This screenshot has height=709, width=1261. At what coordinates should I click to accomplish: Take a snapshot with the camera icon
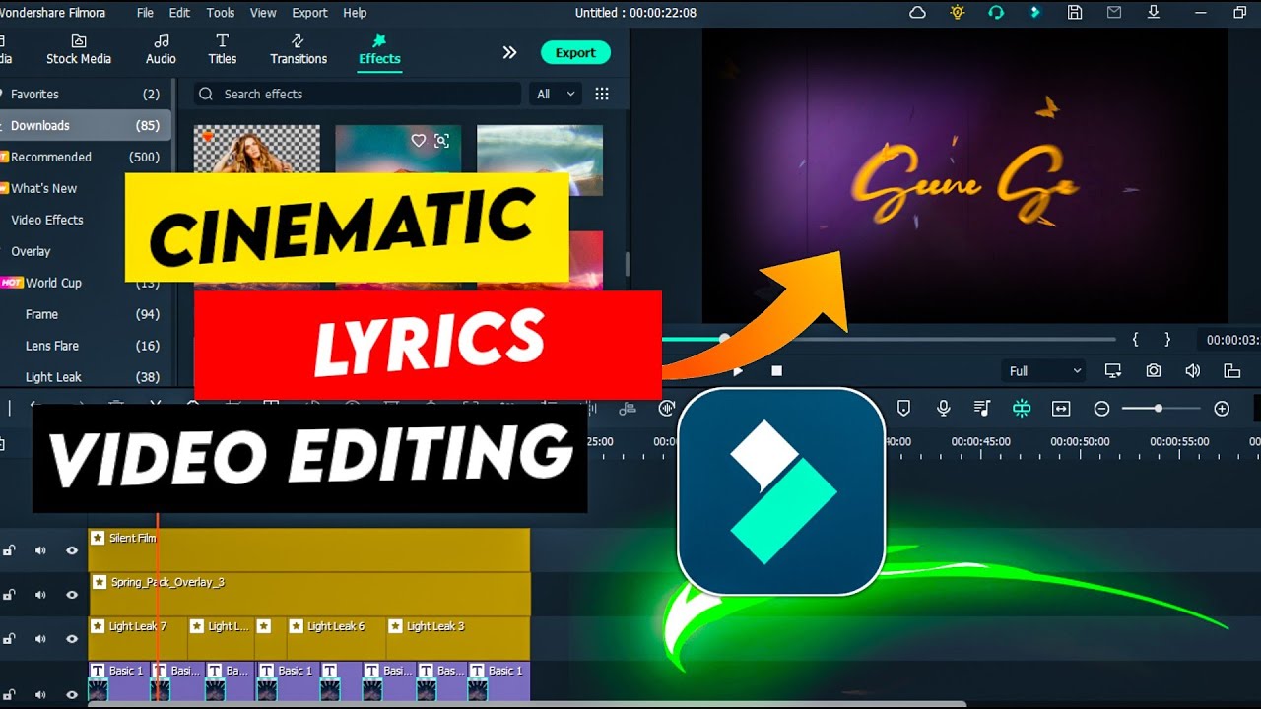pos(1153,371)
